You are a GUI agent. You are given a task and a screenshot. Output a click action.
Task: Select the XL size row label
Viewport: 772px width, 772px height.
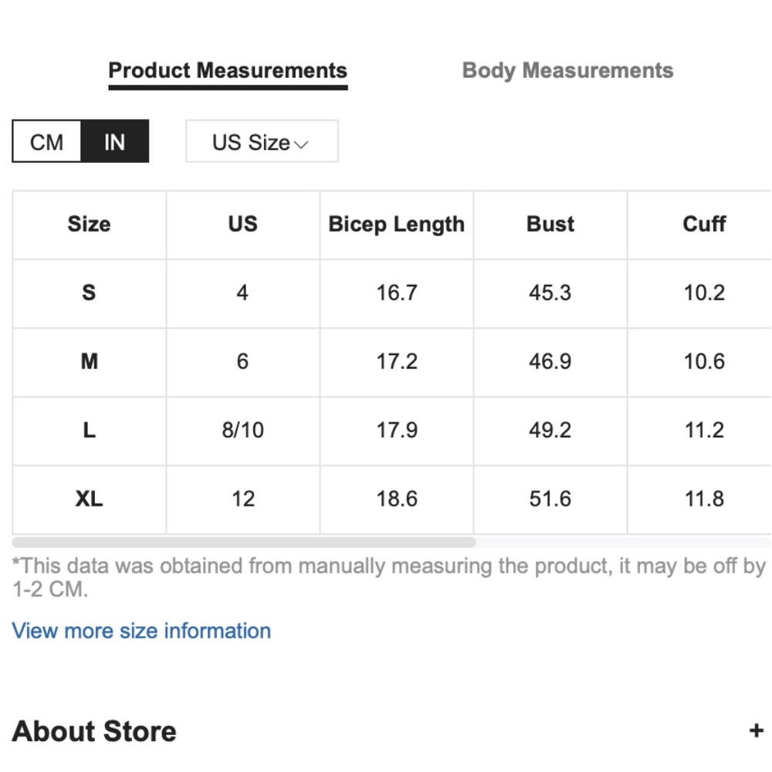(89, 499)
